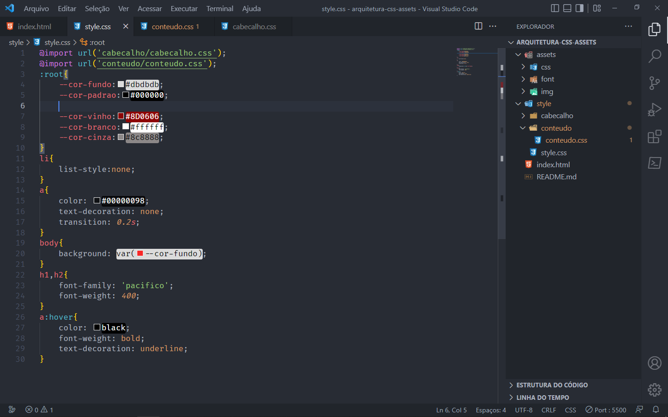
Task: Click the style breadcrumb folder segment
Action: pos(16,42)
